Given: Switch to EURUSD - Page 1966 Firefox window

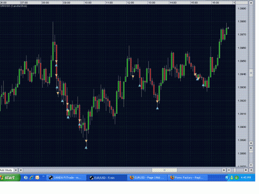Looking at the screenshot, I should point(148,178).
